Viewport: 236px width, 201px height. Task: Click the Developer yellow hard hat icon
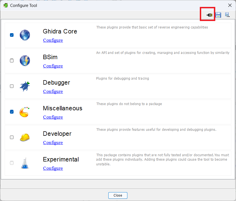25,137
